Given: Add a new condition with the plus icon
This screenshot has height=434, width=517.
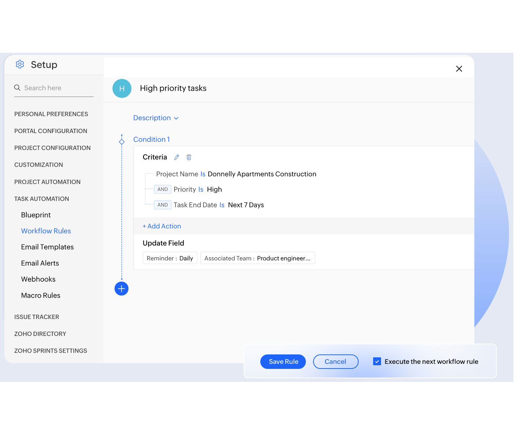Looking at the screenshot, I should click(x=121, y=289).
